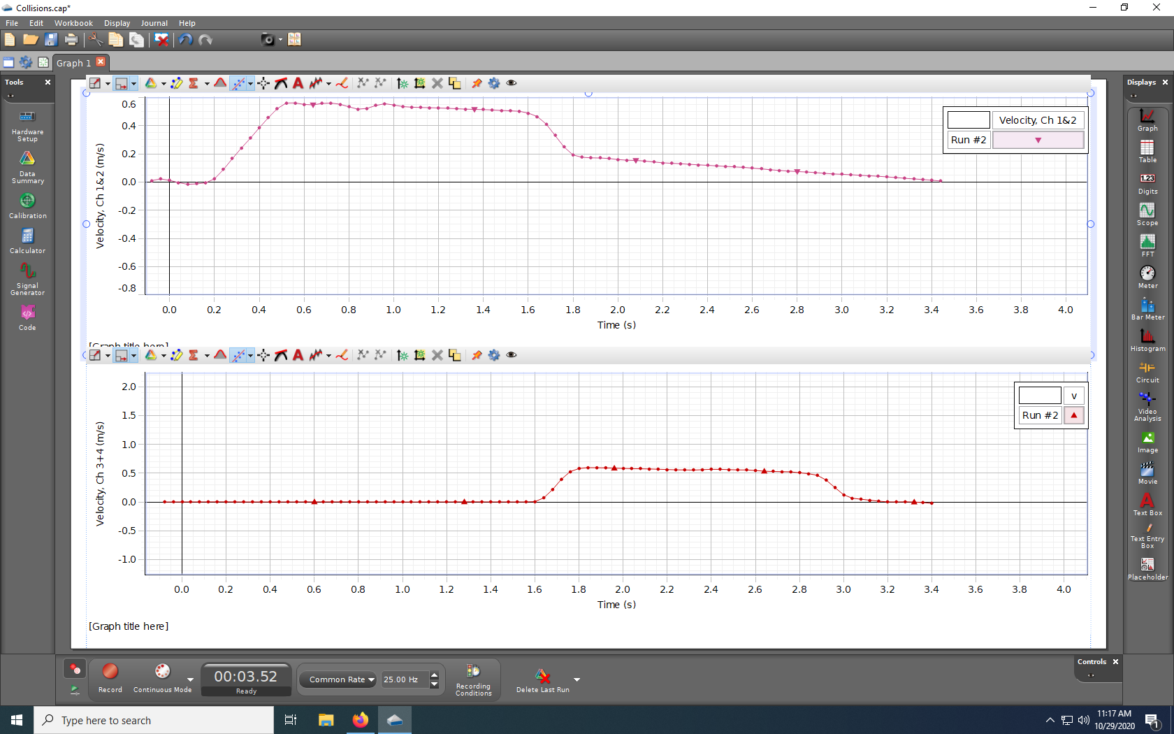Screen dimensions: 1174x734
Task: Open the Common Rate dropdown
Action: (341, 679)
